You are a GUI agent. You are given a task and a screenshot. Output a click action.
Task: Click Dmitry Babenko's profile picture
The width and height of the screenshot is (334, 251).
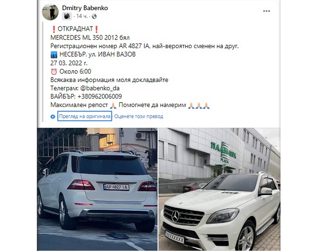point(50,12)
